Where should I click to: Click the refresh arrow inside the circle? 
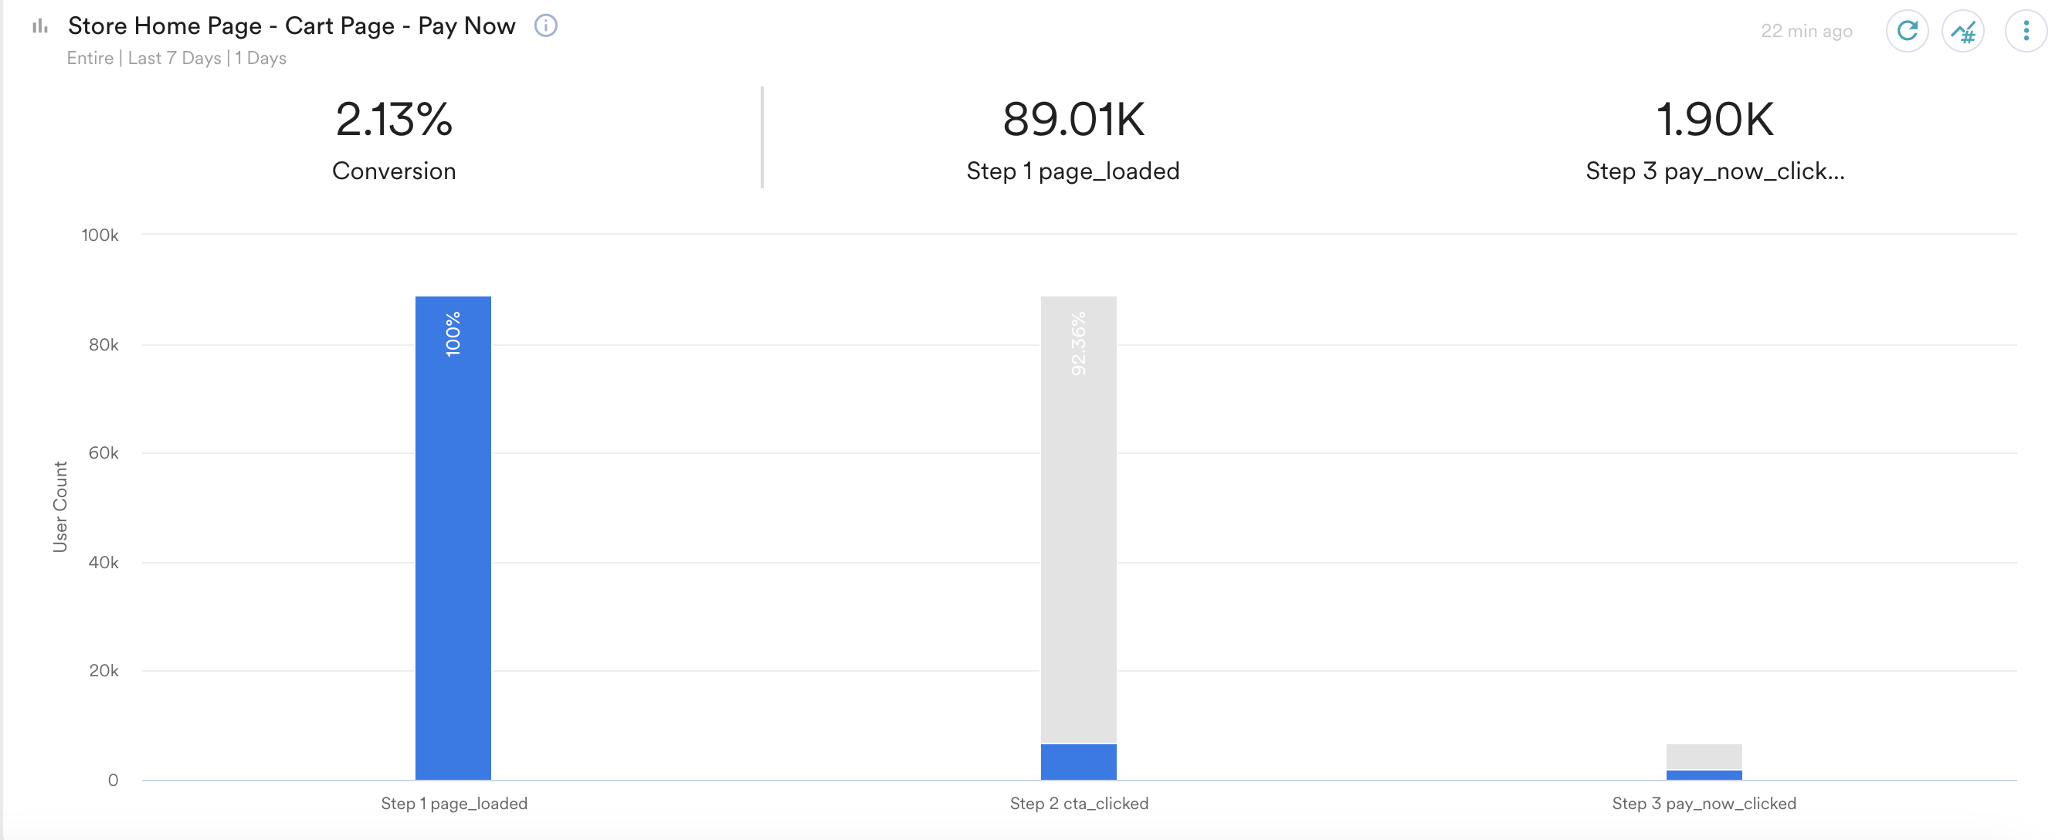click(1908, 30)
